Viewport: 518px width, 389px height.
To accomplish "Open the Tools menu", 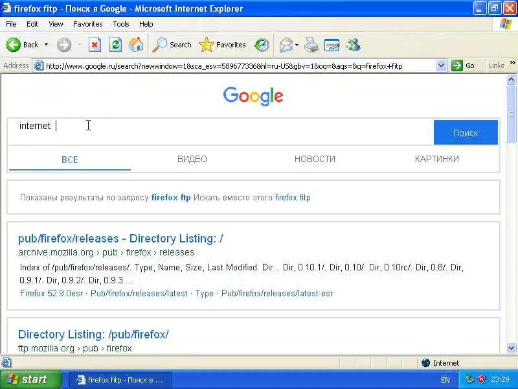I will [121, 24].
